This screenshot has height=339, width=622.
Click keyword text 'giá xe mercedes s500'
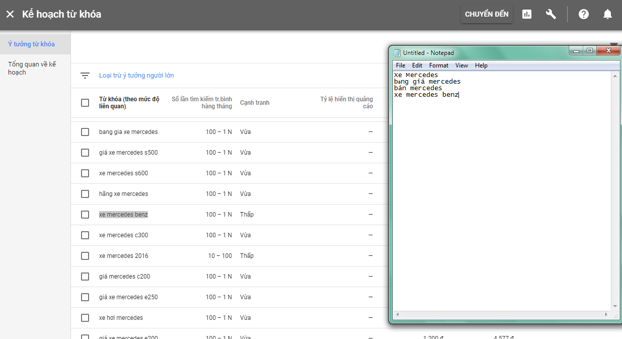128,153
